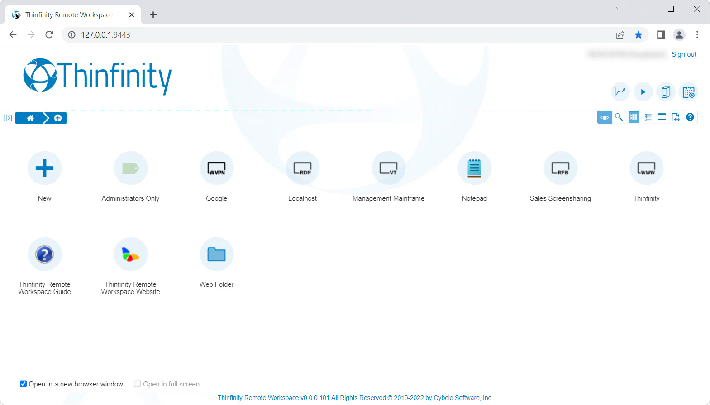Switch to large icons grid view

click(634, 117)
